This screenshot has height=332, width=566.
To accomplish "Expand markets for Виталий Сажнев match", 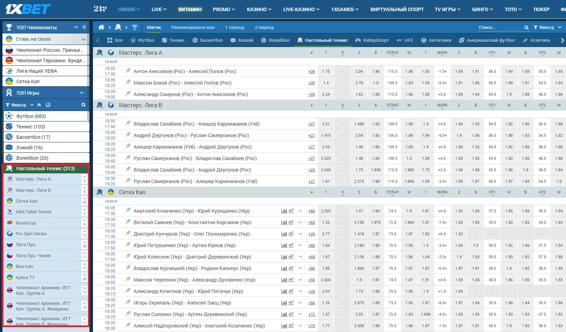I will [300, 222].
